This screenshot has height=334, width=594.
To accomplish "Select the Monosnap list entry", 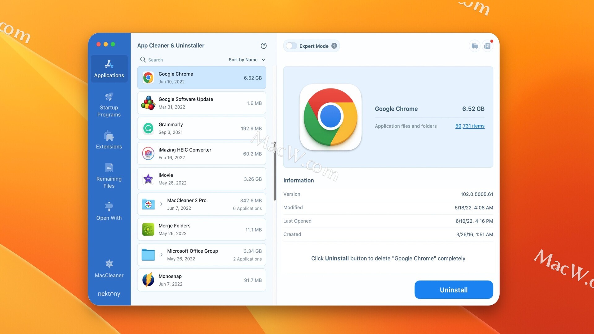I will [202, 280].
